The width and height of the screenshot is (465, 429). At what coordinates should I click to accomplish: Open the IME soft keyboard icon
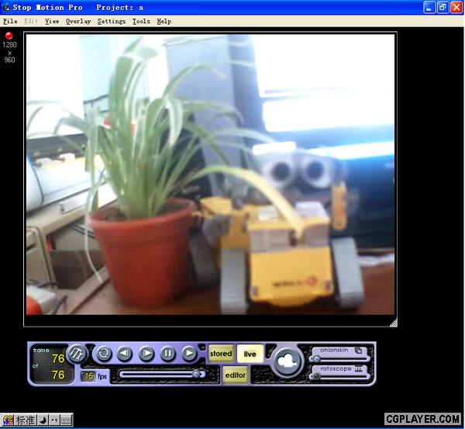[x=66, y=420]
